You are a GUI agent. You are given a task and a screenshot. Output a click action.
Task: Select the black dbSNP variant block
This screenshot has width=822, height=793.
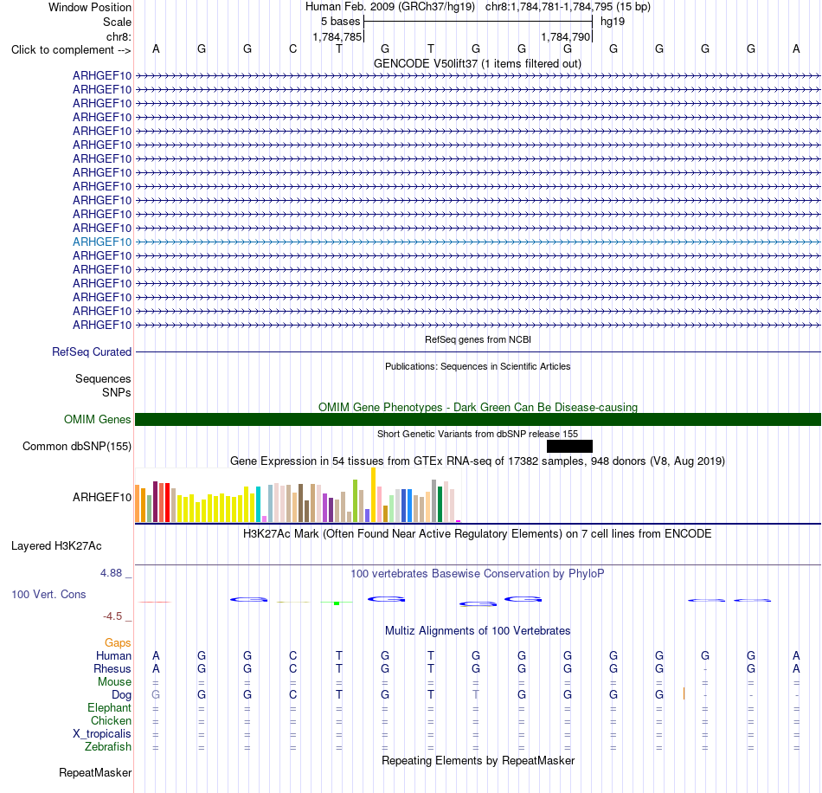569,447
